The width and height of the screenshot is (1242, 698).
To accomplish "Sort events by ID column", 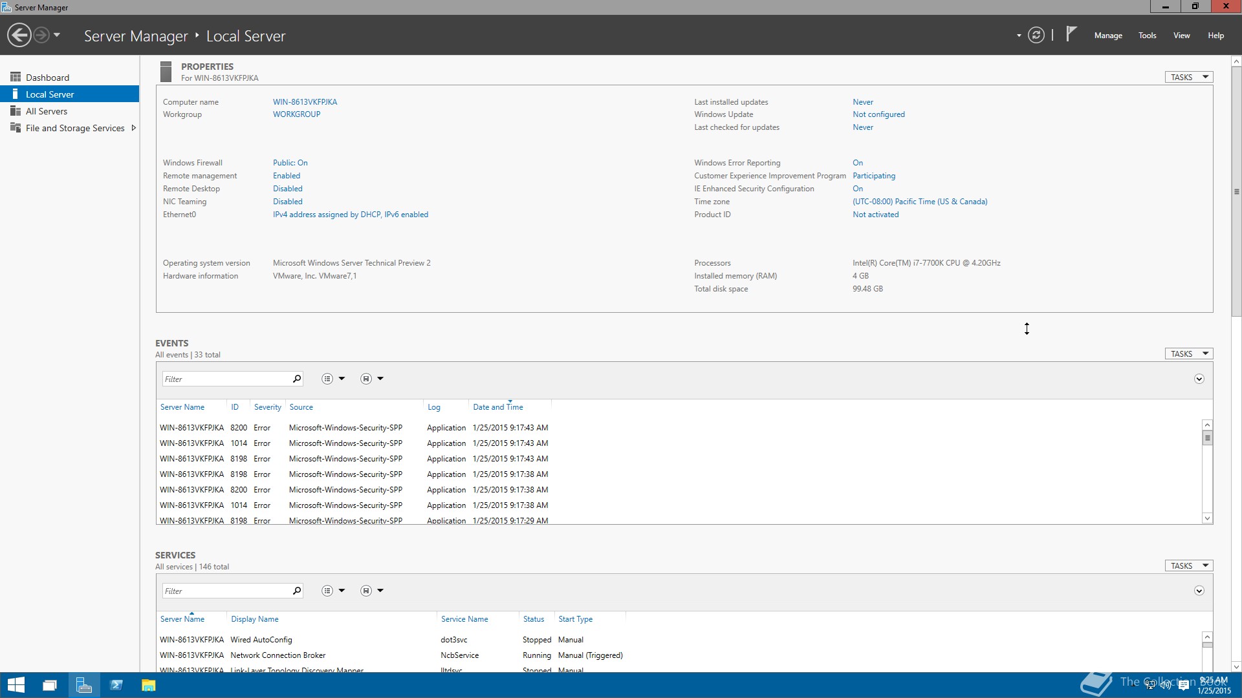I will point(235,407).
